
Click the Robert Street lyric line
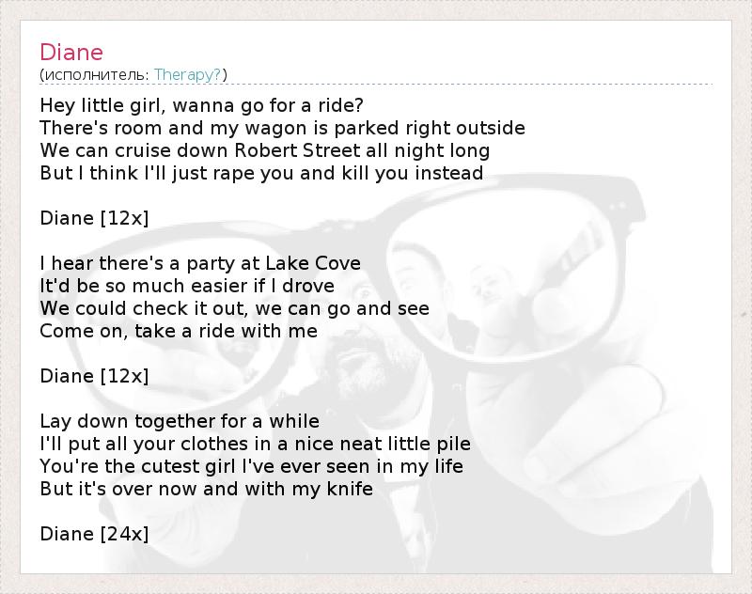tap(265, 149)
